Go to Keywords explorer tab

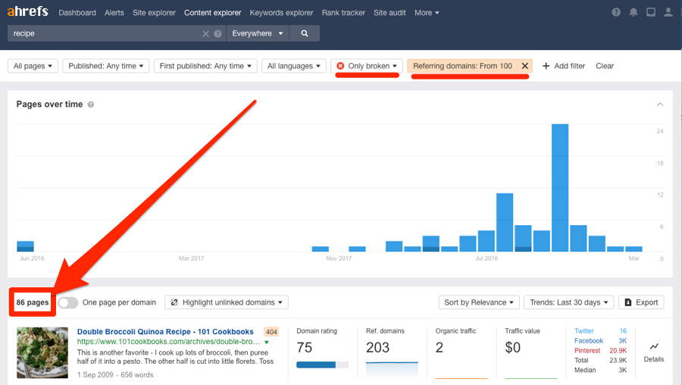(x=281, y=13)
